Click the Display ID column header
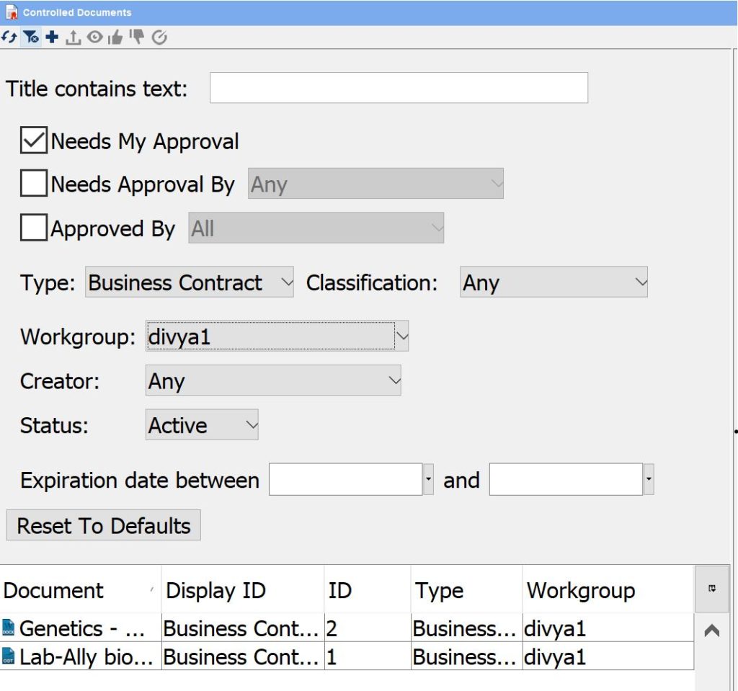738x691 pixels. point(242,591)
